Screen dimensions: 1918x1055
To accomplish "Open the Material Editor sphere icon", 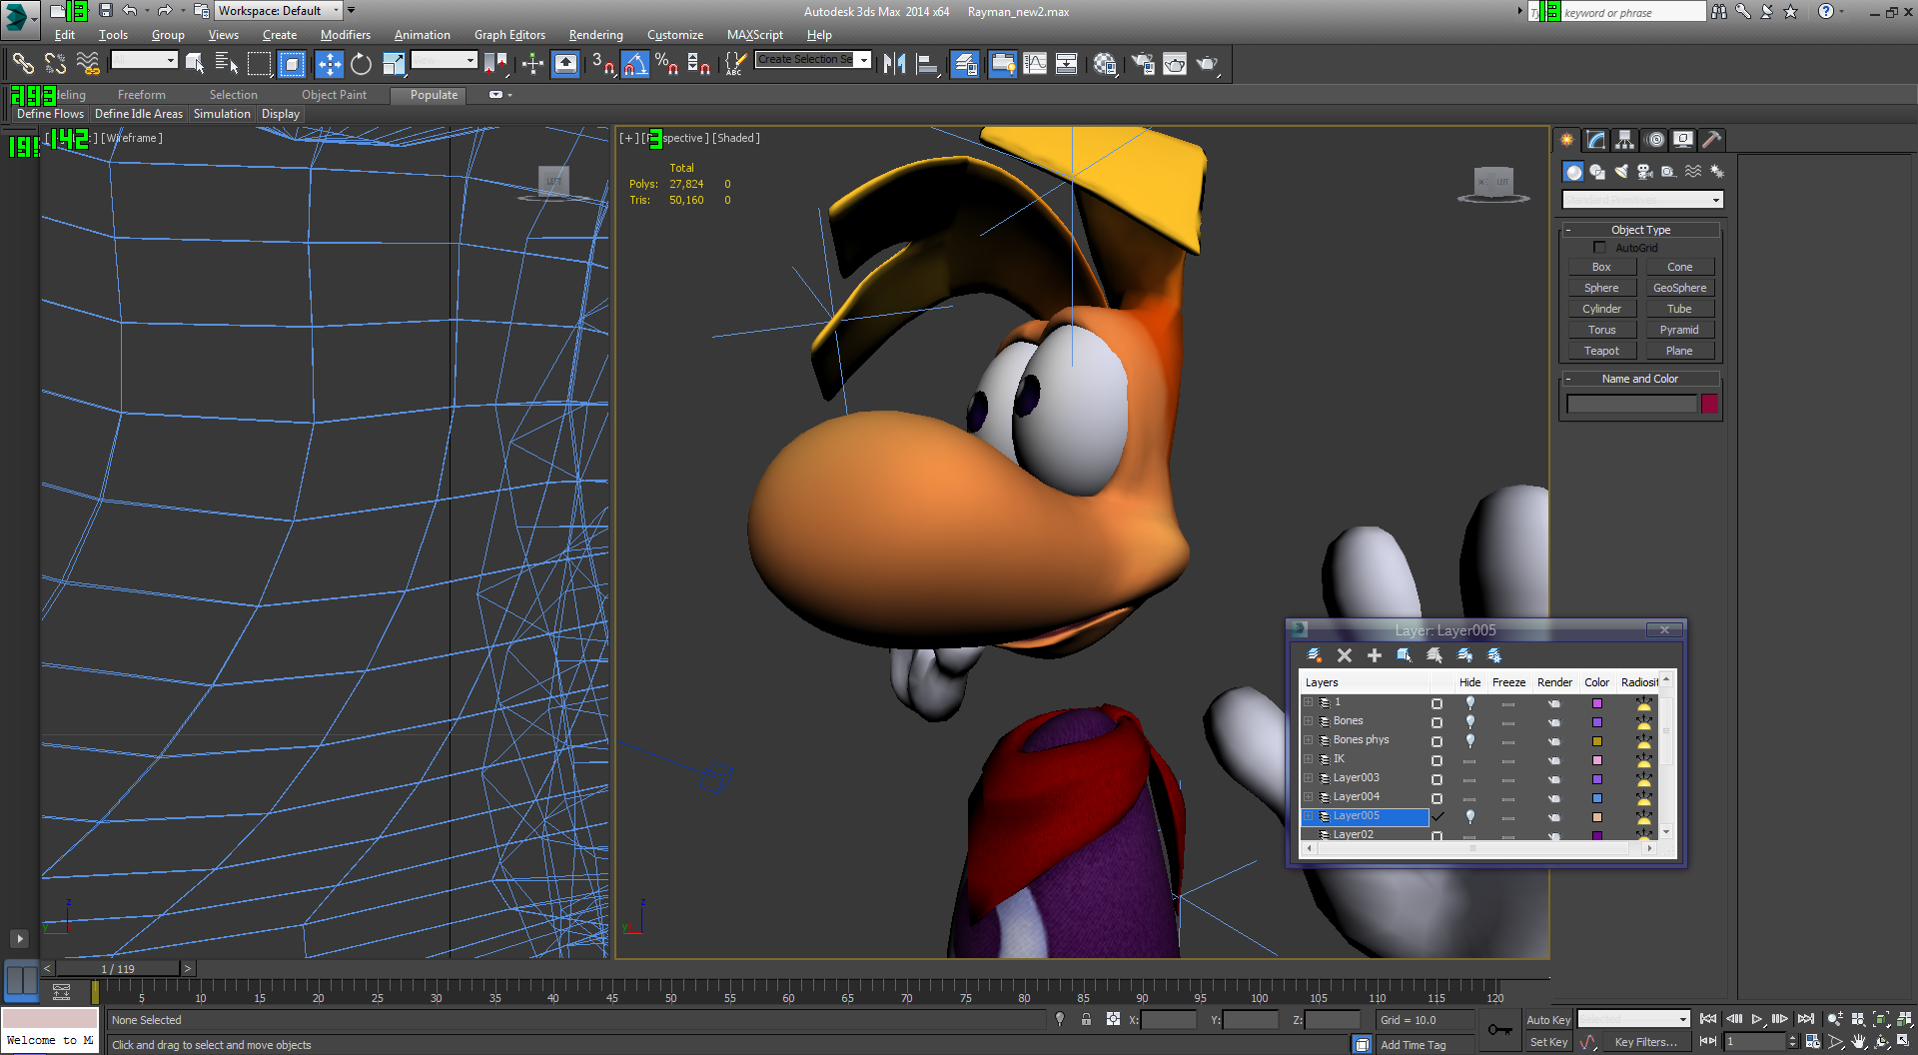I will 1104,65.
